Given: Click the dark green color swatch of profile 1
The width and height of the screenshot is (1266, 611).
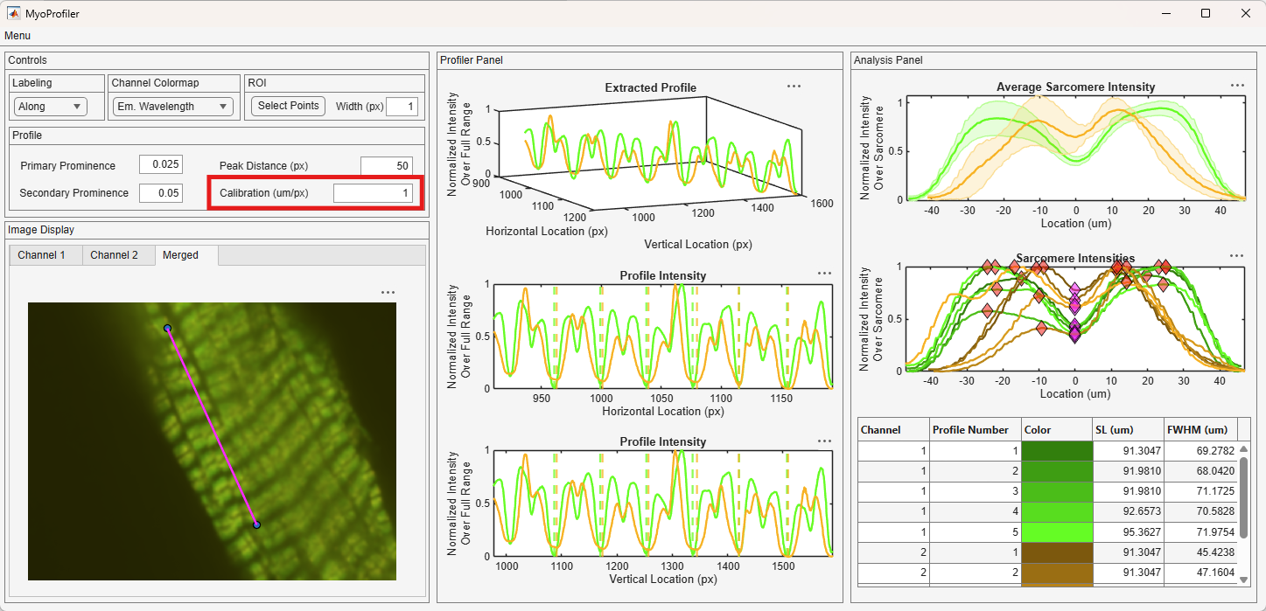Looking at the screenshot, I should tap(1057, 451).
